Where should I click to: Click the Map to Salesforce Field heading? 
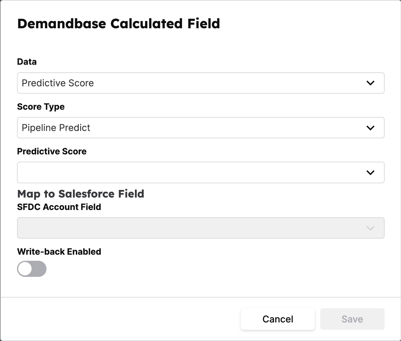pyautogui.click(x=81, y=194)
